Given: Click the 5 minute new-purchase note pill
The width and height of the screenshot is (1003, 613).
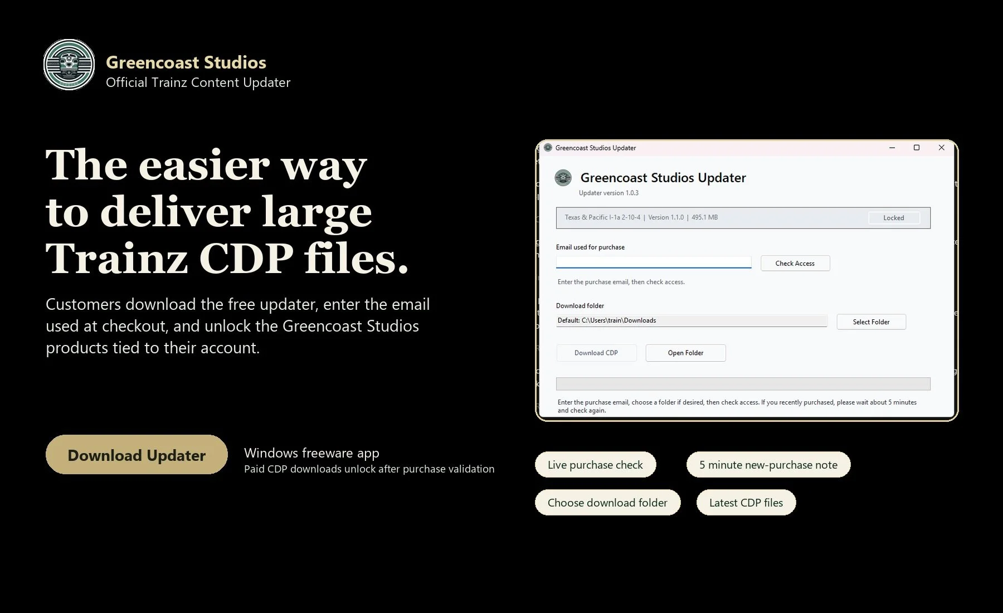Looking at the screenshot, I should click(x=768, y=465).
